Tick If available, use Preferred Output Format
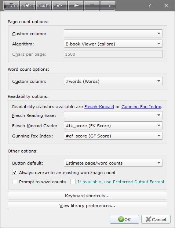 [x=73, y=181]
